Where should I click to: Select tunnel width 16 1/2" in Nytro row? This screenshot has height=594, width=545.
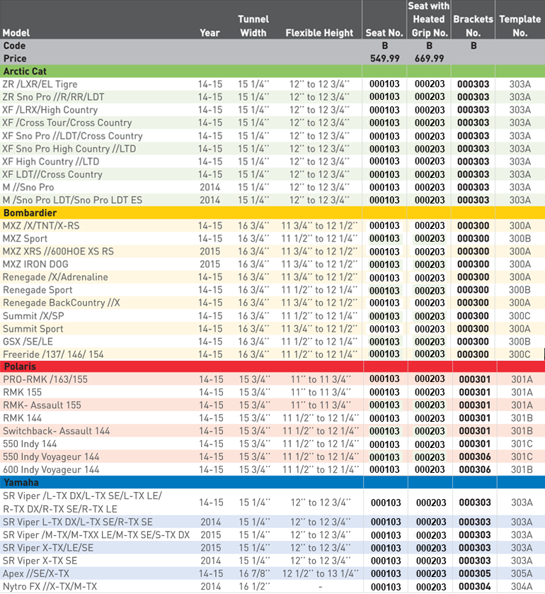[x=255, y=586]
